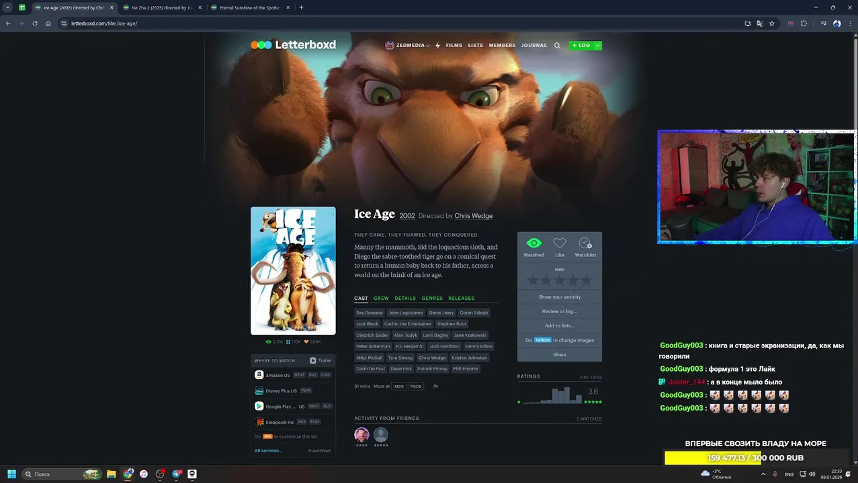The height and width of the screenshot is (483, 858).
Task: Click the address bar URL
Action: (104, 23)
